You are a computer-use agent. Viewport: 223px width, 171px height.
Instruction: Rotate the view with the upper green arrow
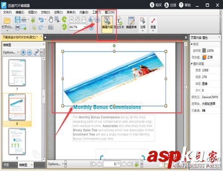(64, 20)
